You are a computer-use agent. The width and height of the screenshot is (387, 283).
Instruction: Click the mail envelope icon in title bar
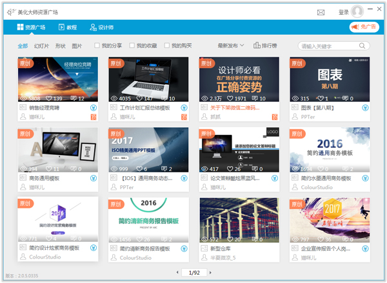click(x=321, y=12)
